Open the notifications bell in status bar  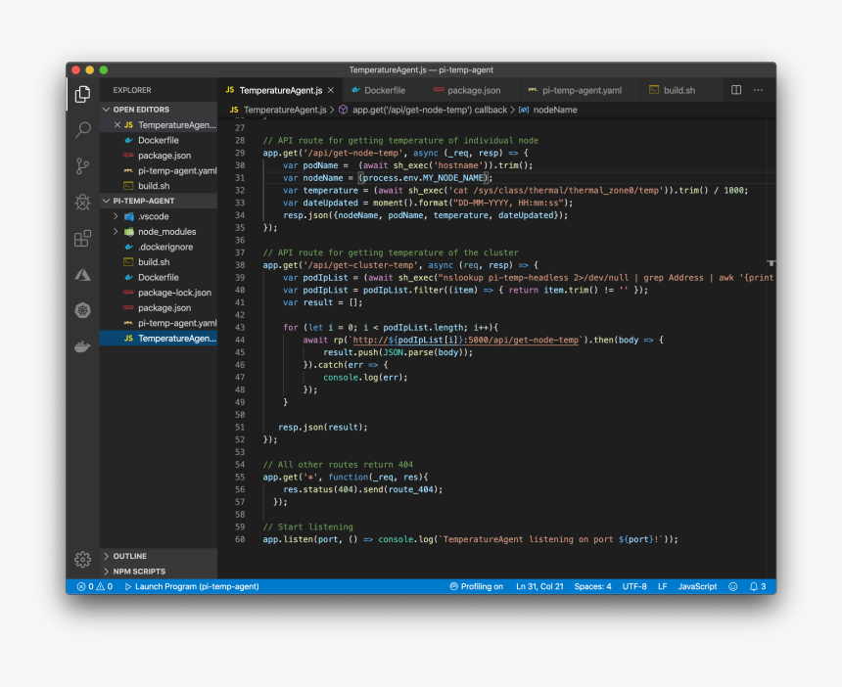[758, 586]
